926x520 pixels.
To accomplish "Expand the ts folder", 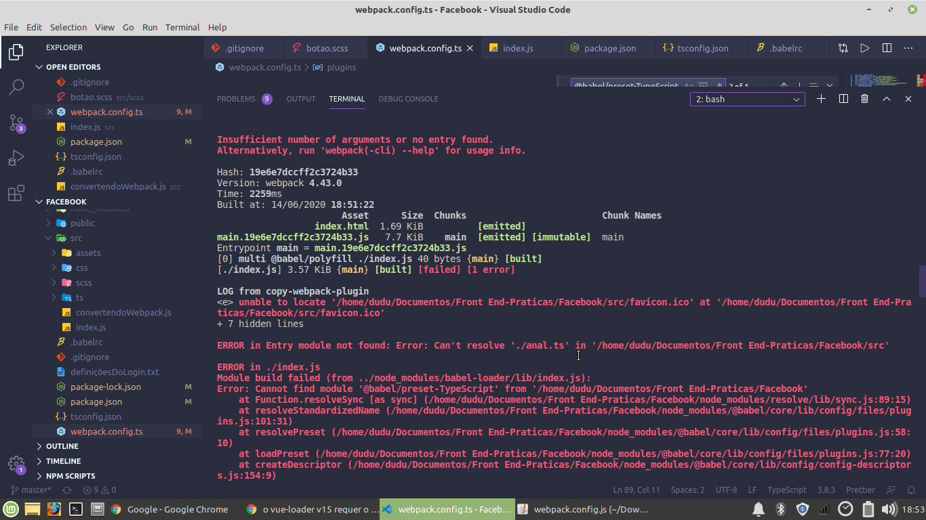I will [x=79, y=297].
